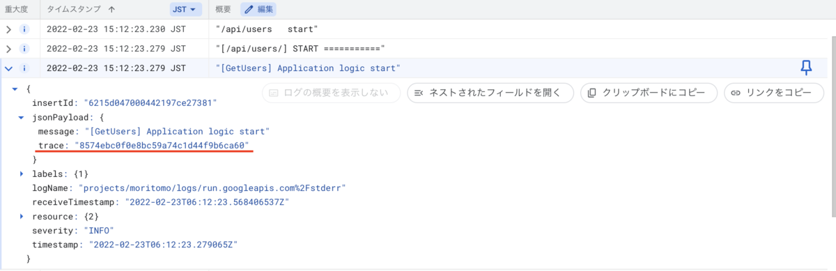The height and width of the screenshot is (271, 836).
Task: Expand the resource {2} field
Action: tap(22, 217)
